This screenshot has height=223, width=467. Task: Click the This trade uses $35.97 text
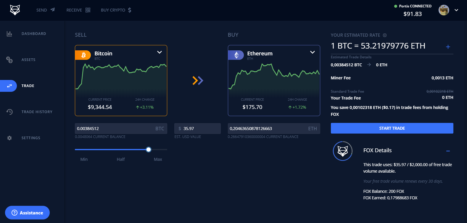tap(408, 168)
